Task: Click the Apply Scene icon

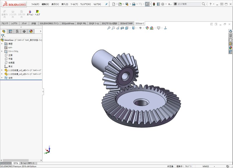Action: [152, 28]
